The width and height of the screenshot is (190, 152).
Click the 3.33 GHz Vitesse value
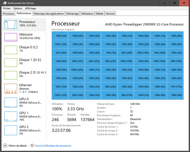click(x=75, y=109)
